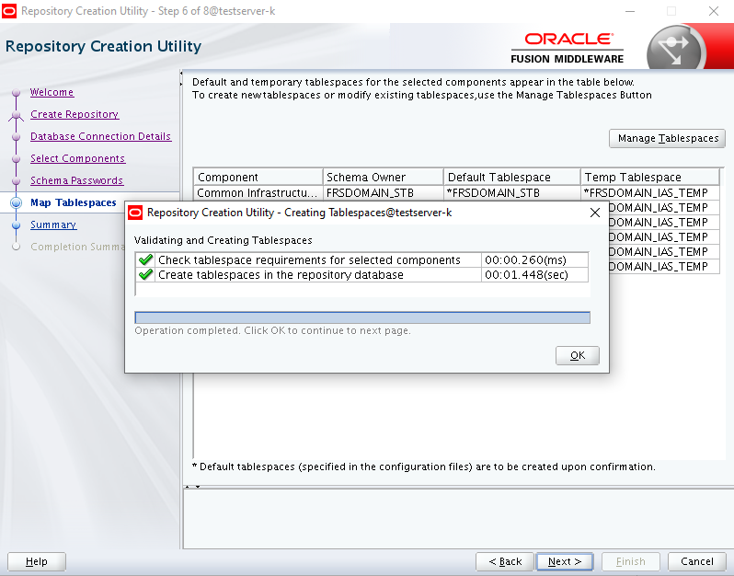Click the first row *FRSDOMAIN_IAS_TEMP cell
The width and height of the screenshot is (734, 576).
click(649, 192)
